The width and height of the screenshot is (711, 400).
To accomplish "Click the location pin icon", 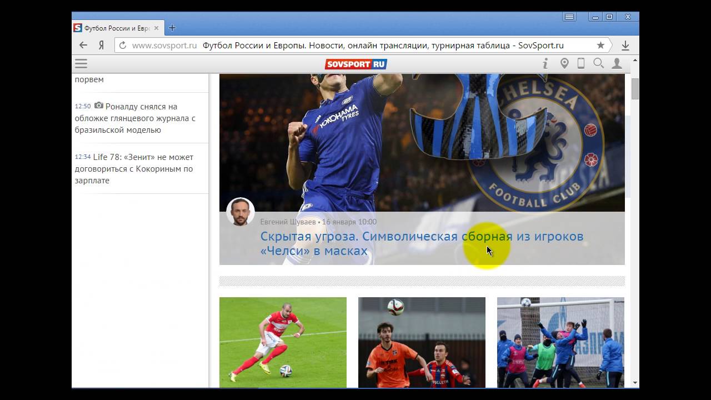I will click(x=564, y=63).
